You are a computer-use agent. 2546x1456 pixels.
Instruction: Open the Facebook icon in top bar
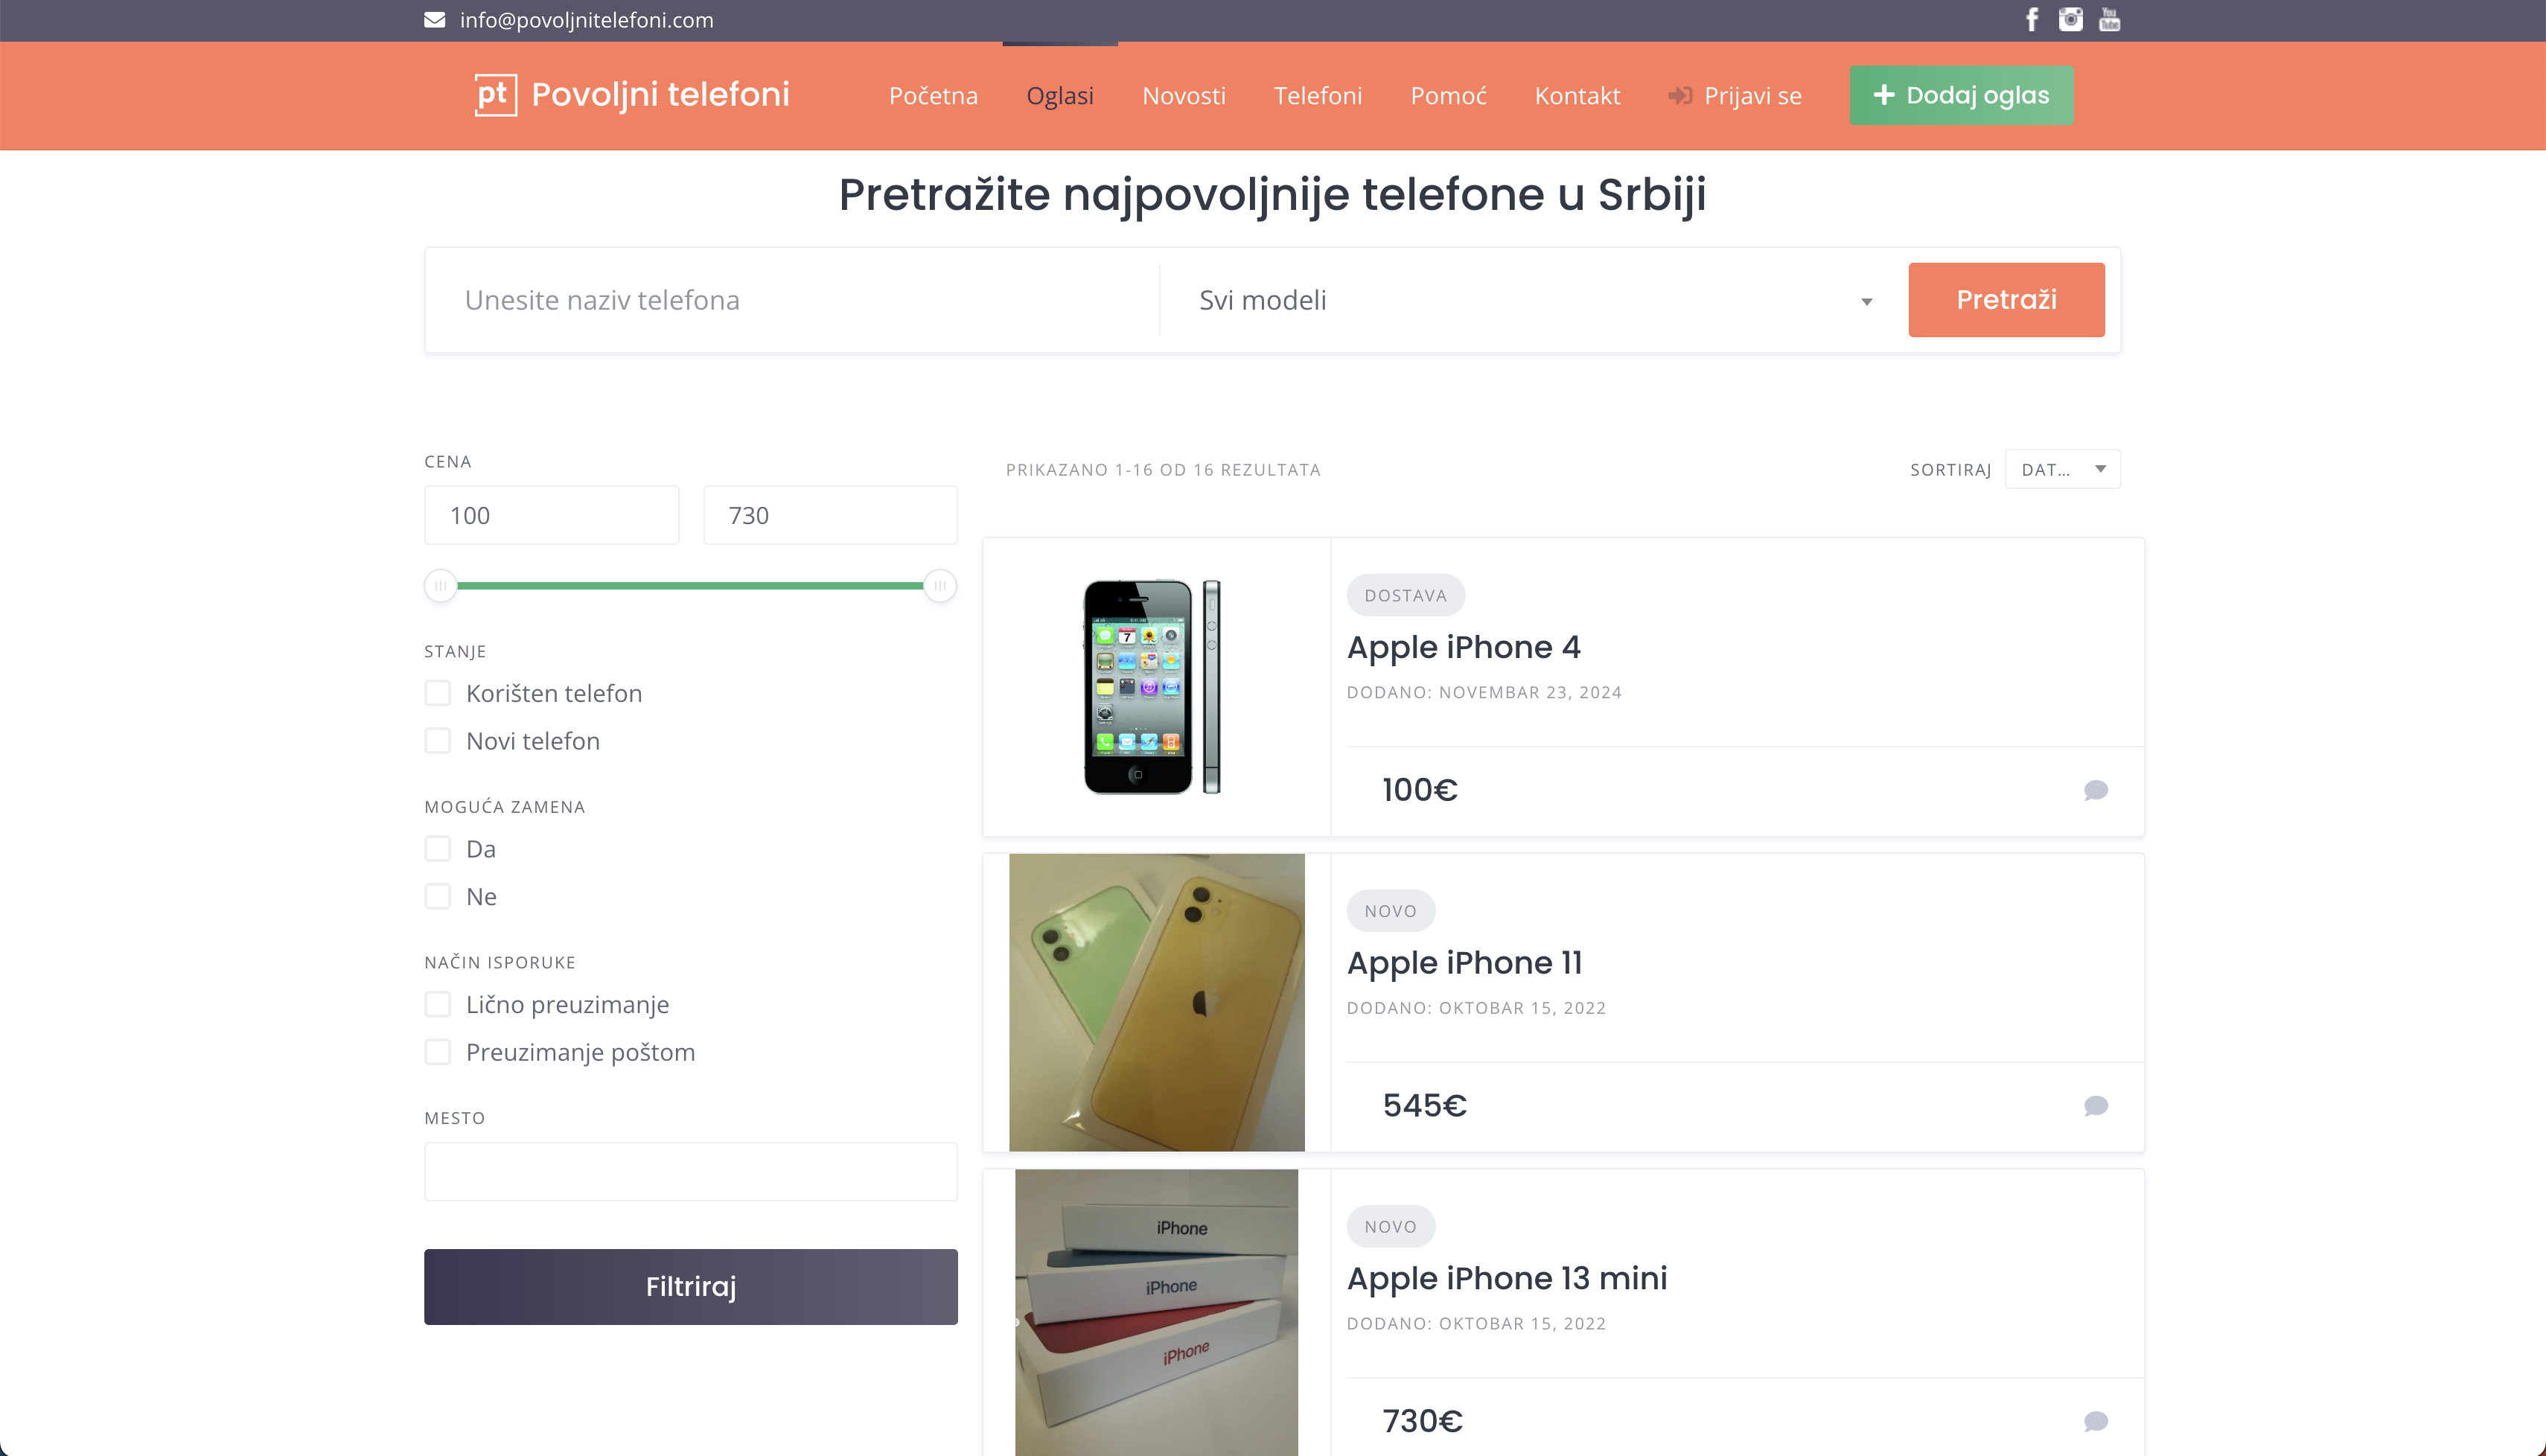[x=2032, y=20]
